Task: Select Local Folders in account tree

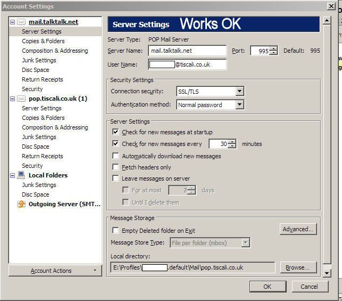Action: (x=48, y=175)
